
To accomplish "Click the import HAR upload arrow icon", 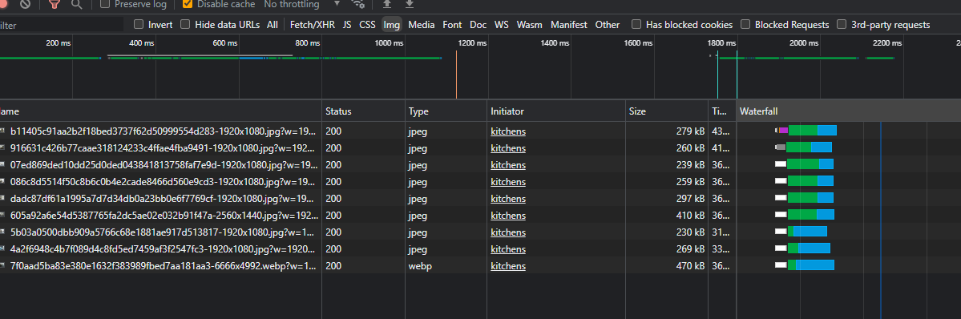I will 387,4.
